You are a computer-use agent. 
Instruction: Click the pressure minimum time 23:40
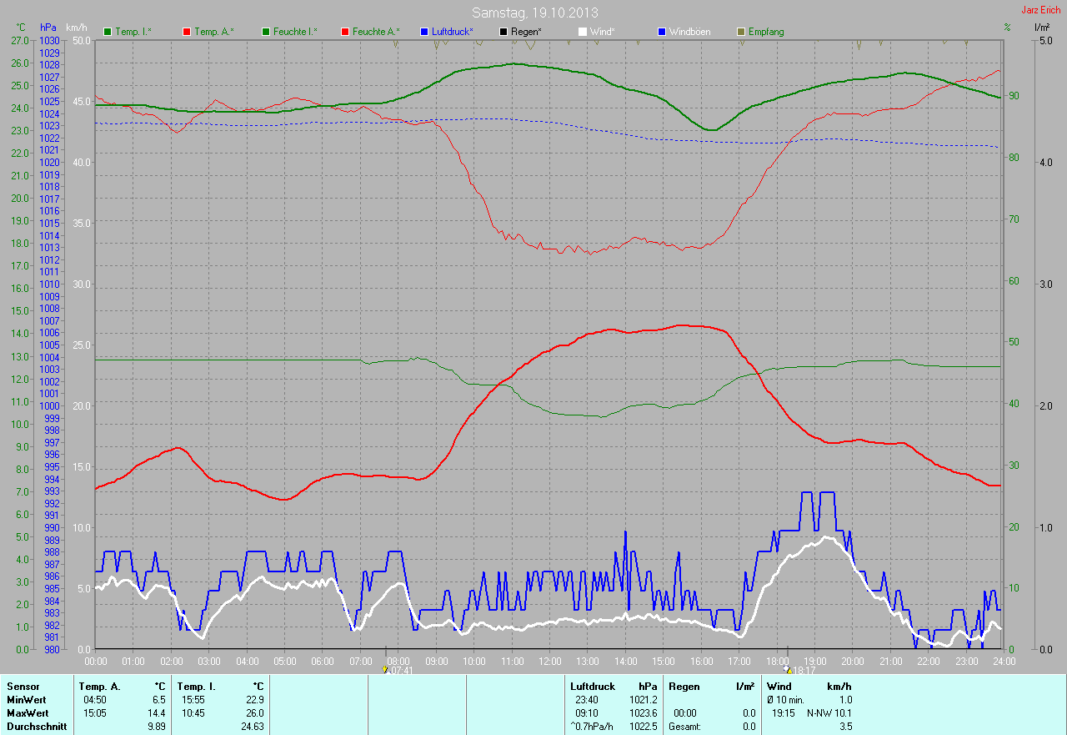point(587,700)
